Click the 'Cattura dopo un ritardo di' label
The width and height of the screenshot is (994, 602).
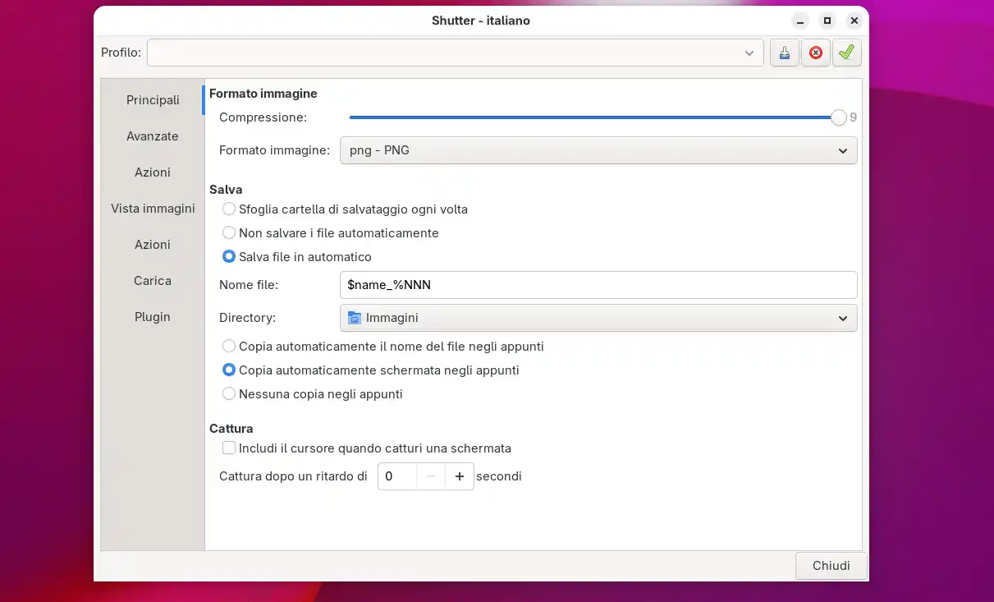[293, 476]
